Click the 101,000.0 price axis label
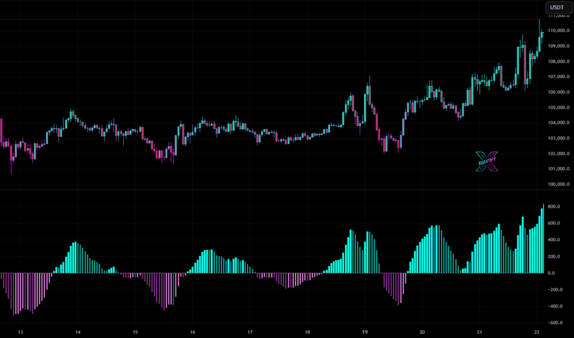 point(559,169)
